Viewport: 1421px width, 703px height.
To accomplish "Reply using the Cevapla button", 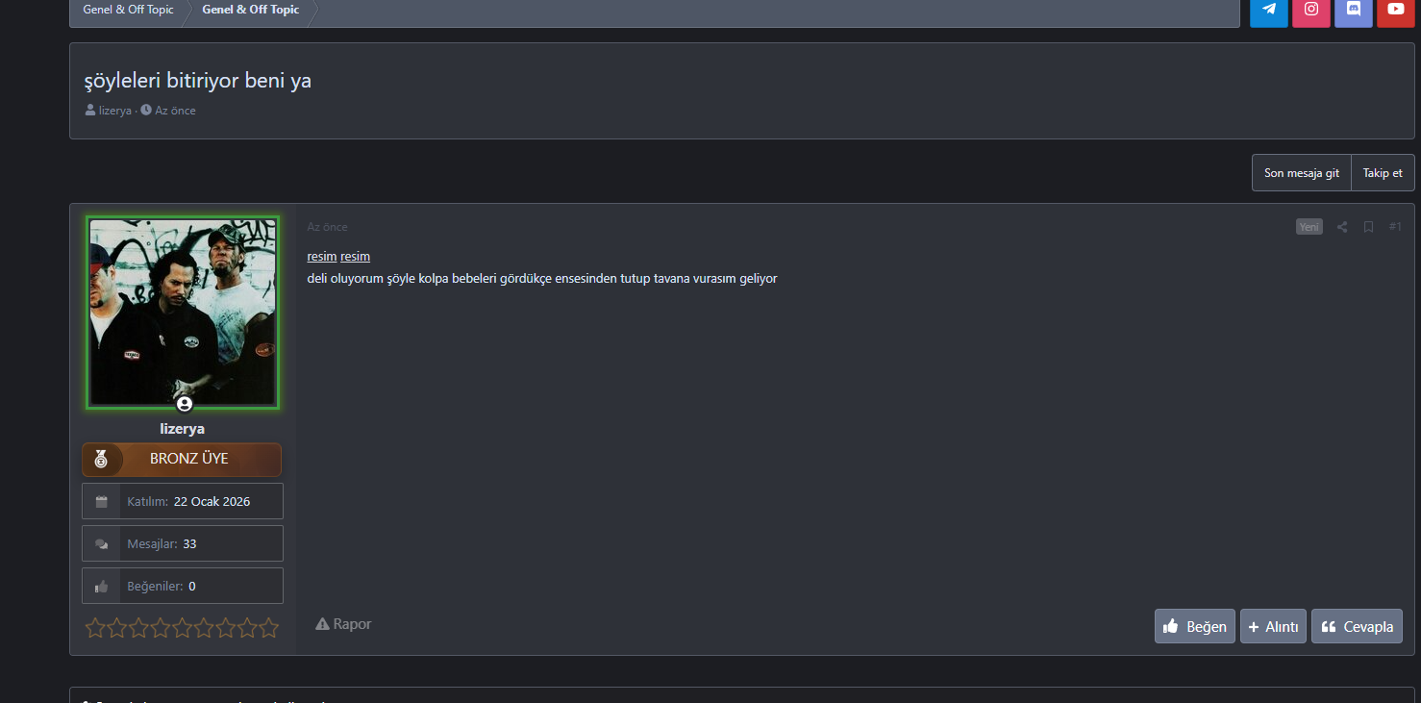I will 1357,626.
